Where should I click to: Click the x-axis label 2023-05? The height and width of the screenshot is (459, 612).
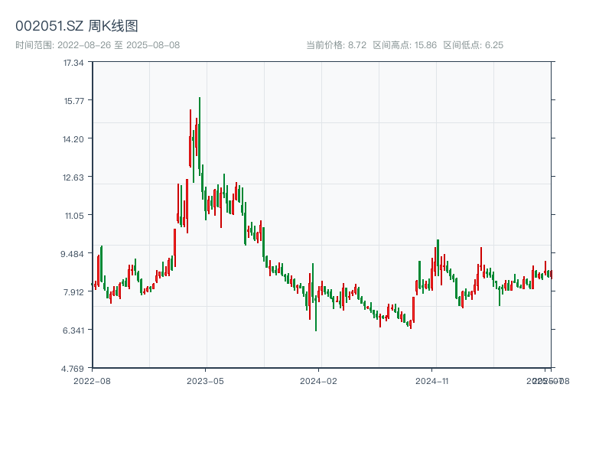(x=205, y=381)
